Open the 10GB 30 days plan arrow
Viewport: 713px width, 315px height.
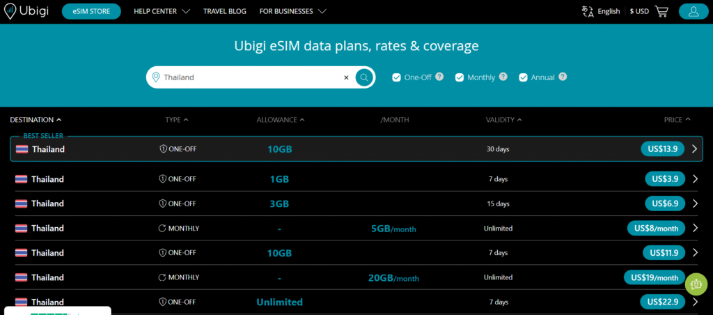coord(694,149)
